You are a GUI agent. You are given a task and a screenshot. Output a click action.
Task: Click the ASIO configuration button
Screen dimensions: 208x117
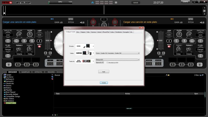[x=100, y=62]
